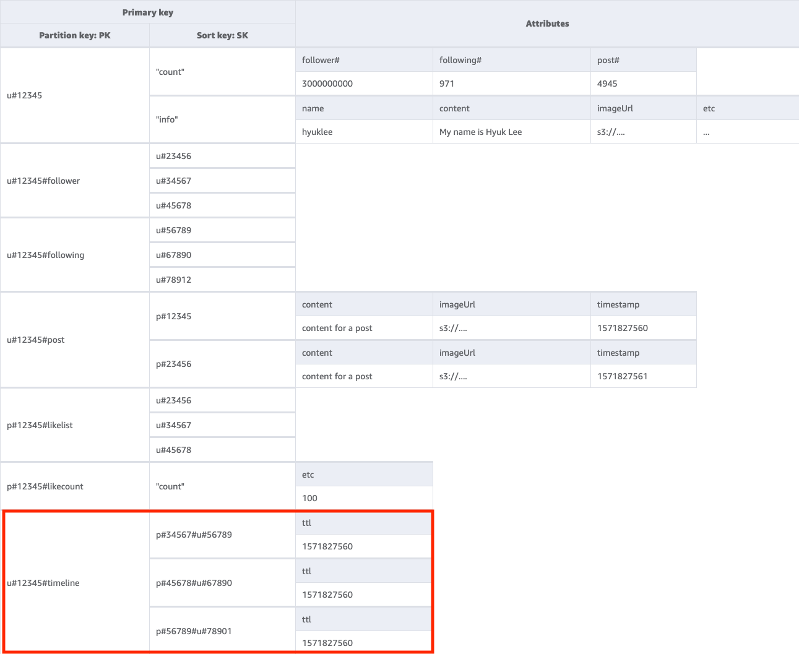Click the "Partition key: PK" column header
Screen dimensions: 799x654
coord(75,35)
